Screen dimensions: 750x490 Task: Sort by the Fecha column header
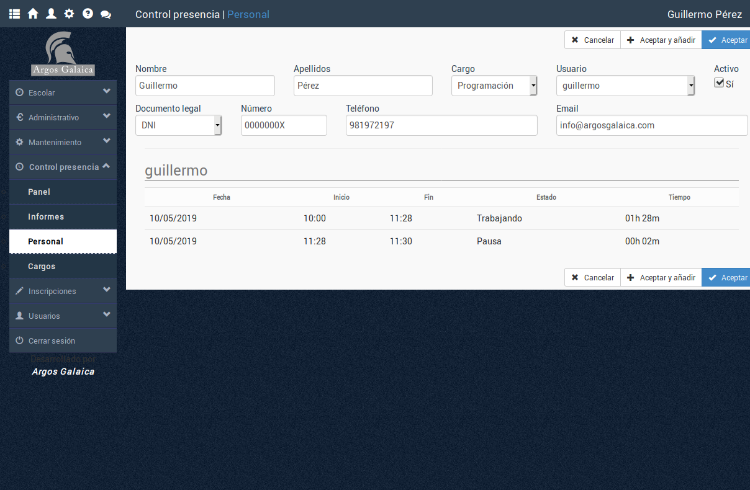click(222, 197)
